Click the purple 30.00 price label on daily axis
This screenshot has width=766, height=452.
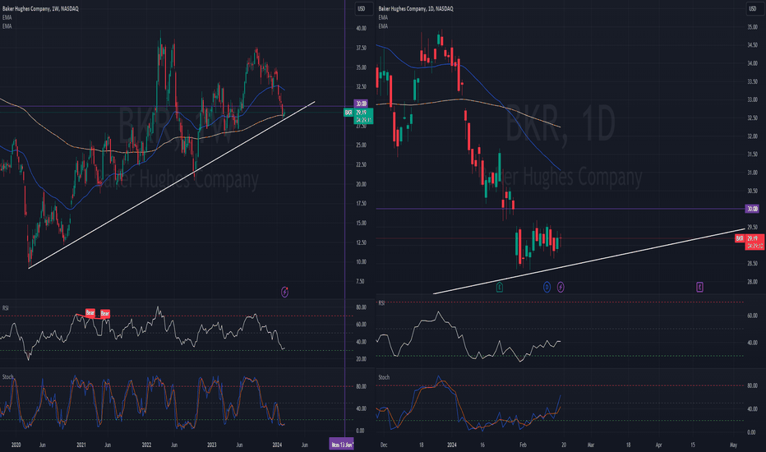tap(752, 209)
